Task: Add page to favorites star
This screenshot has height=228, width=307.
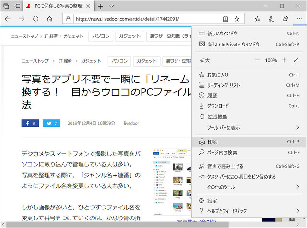Action: coord(237,19)
